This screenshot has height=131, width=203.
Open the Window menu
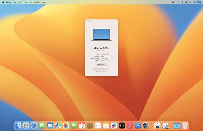click(x=37, y=2)
